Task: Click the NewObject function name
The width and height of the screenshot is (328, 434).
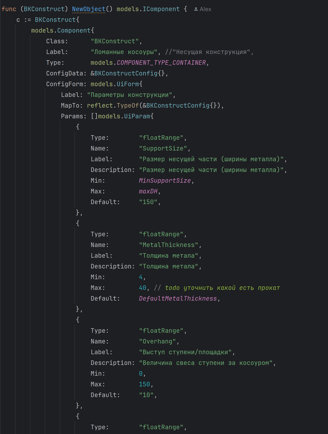Action: tap(89, 9)
